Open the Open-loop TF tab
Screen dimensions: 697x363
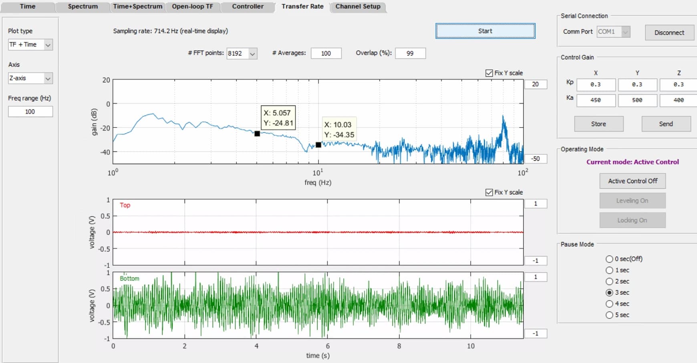[192, 6]
